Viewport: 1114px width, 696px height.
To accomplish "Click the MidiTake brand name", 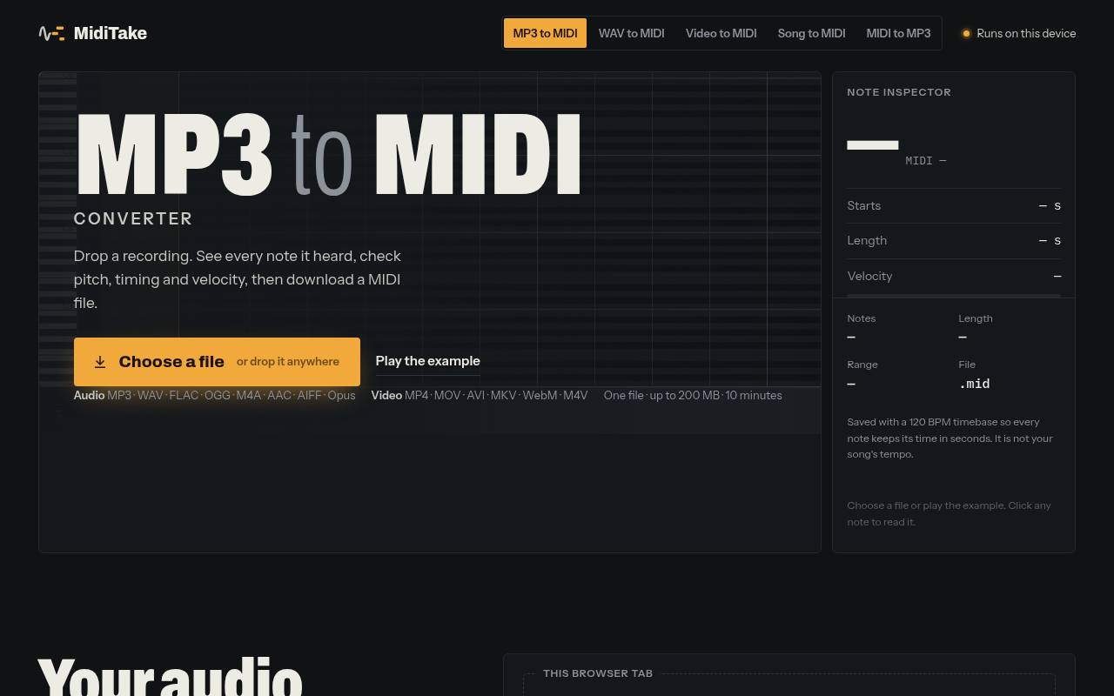I will [111, 33].
